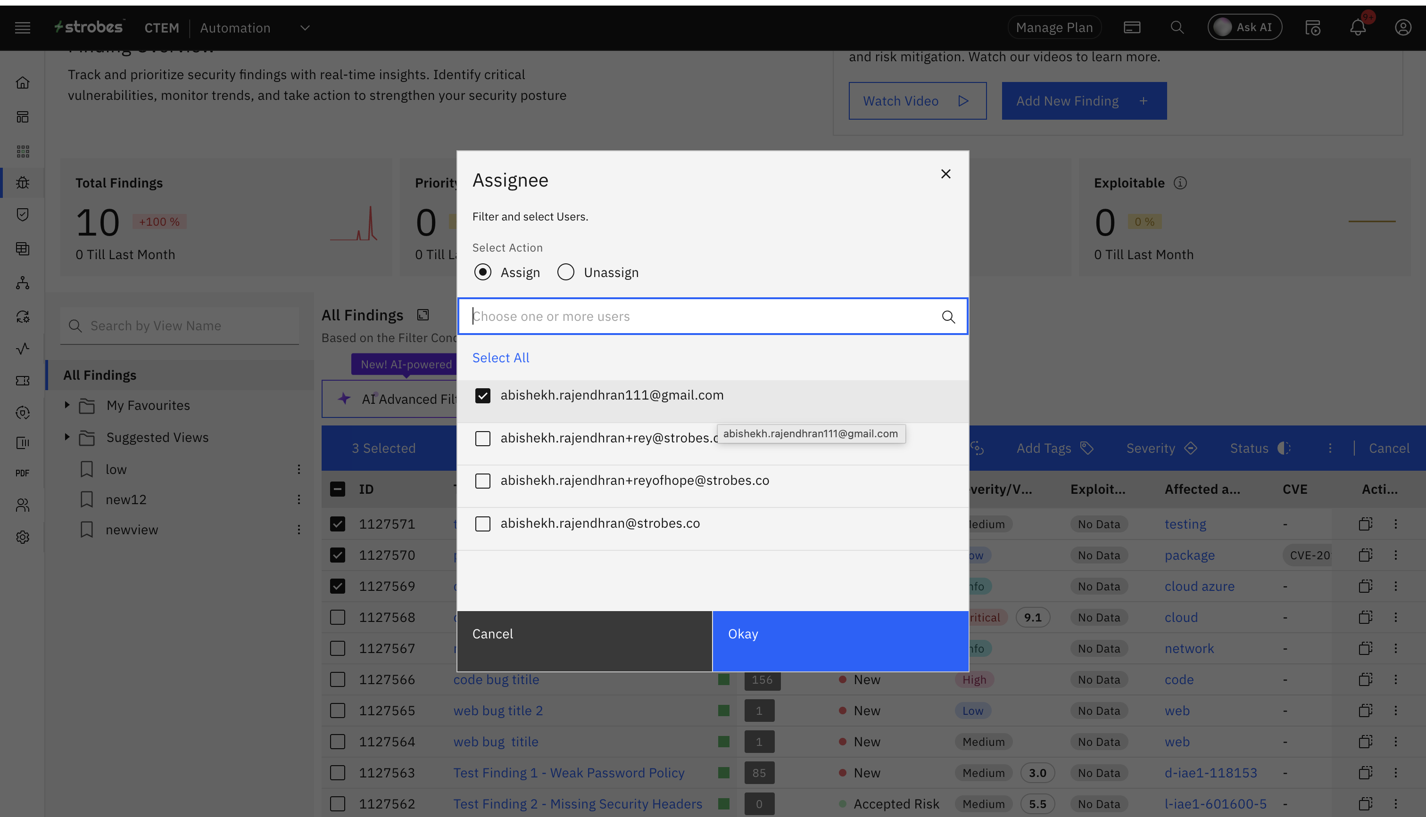Open the home icon in sidebar
The height and width of the screenshot is (817, 1426).
point(23,83)
